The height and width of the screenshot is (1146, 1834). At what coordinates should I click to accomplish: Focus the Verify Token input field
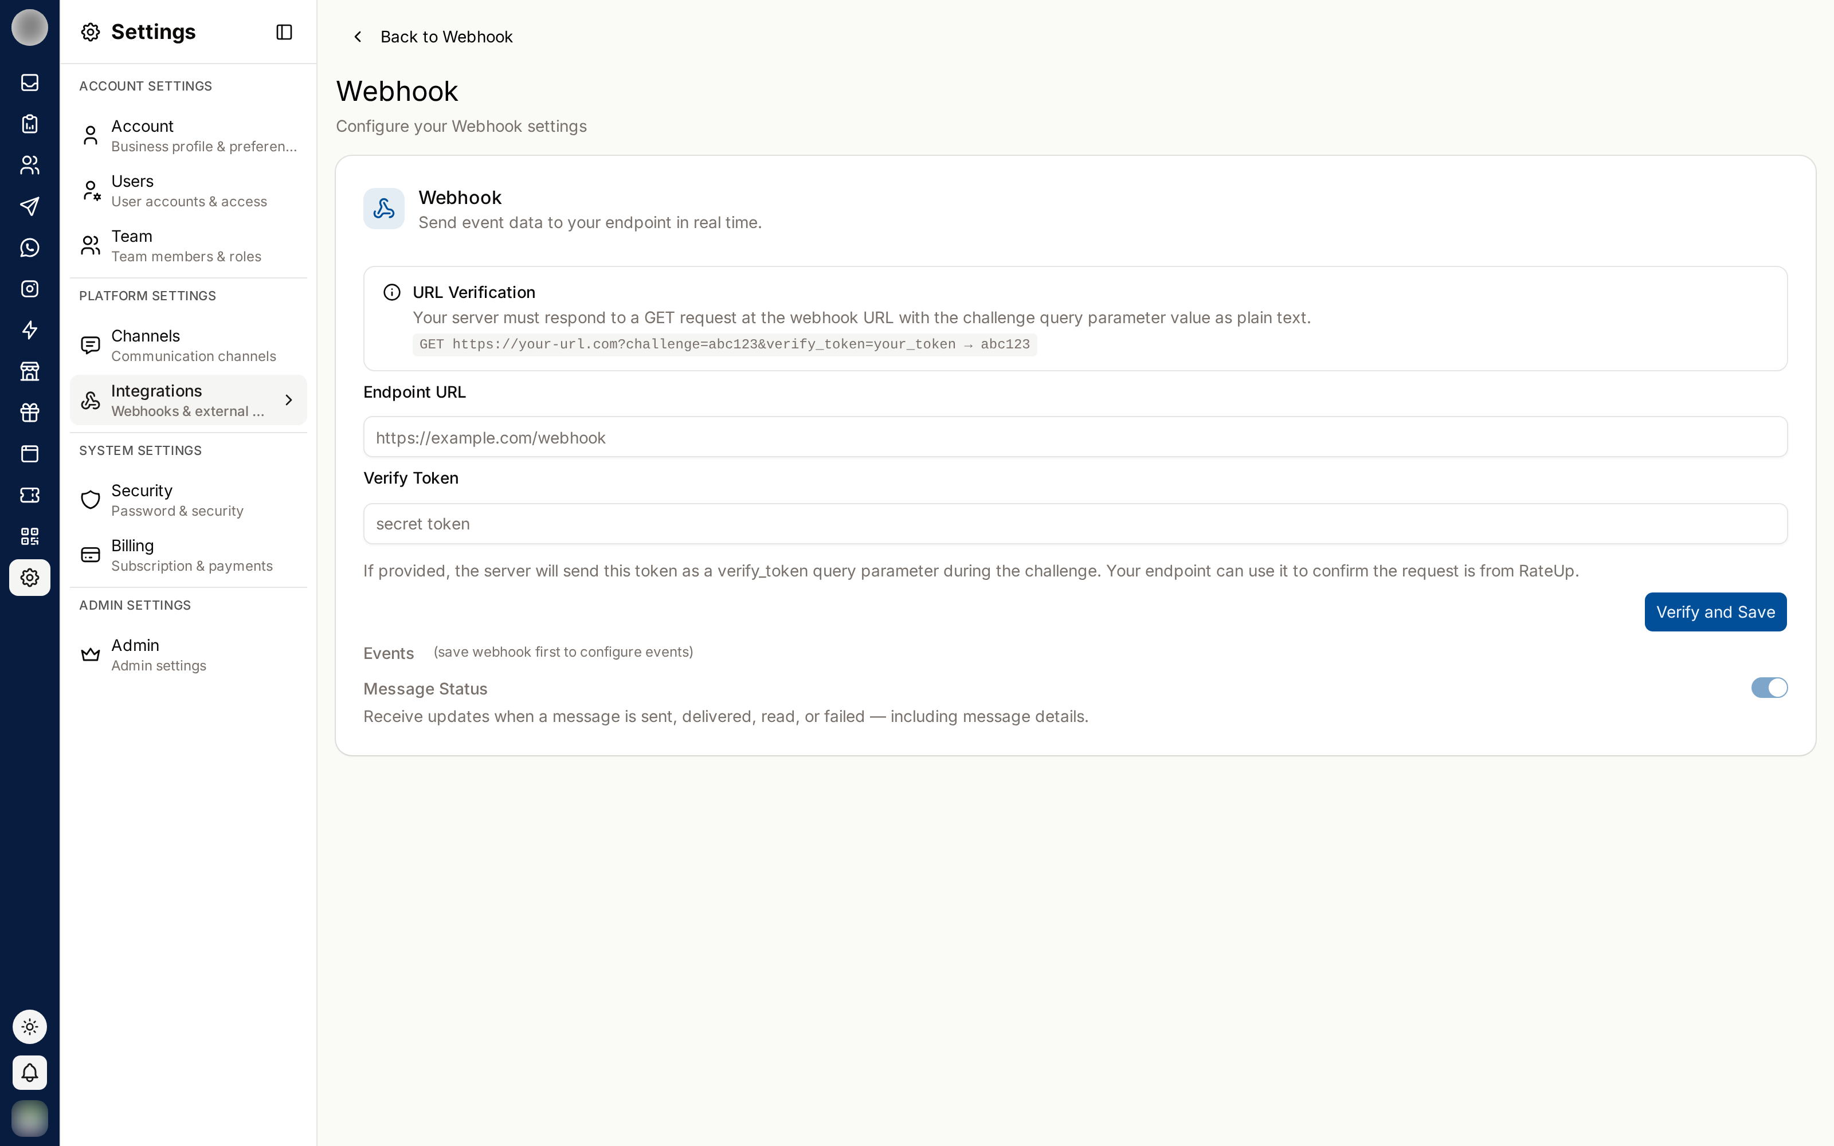[x=1075, y=524]
